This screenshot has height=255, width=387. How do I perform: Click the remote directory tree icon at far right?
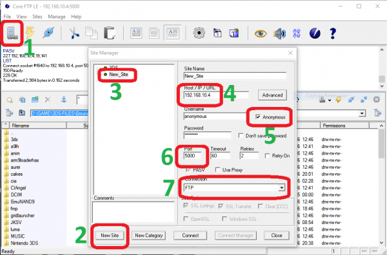click(377, 113)
